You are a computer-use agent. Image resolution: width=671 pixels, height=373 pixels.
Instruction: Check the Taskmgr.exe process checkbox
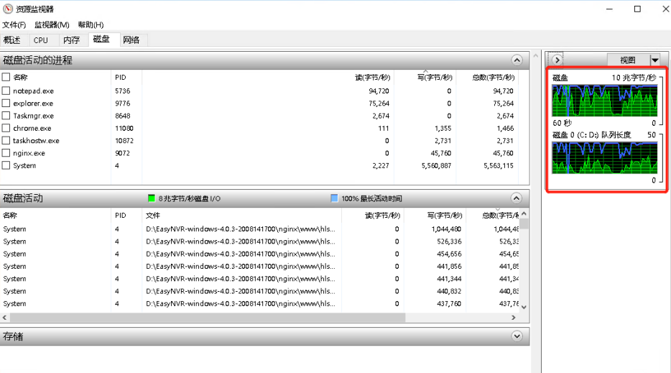(6, 116)
